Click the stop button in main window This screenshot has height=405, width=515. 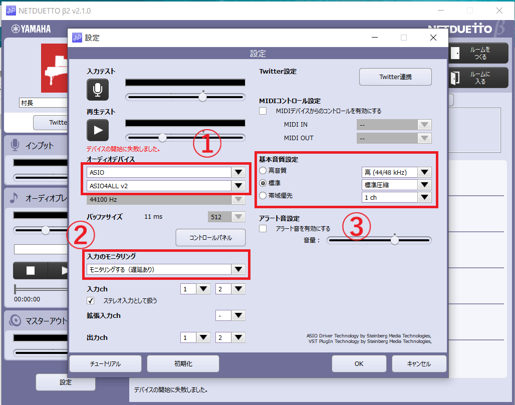coord(31,270)
